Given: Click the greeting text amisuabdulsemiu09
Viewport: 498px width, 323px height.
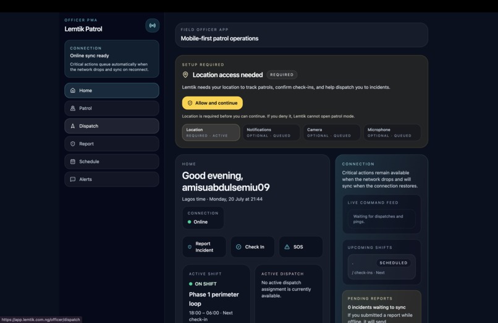Looking at the screenshot, I should (x=226, y=187).
